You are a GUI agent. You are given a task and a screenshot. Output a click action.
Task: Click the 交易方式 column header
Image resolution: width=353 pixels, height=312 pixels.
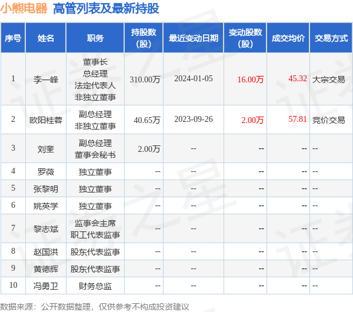(x=331, y=38)
